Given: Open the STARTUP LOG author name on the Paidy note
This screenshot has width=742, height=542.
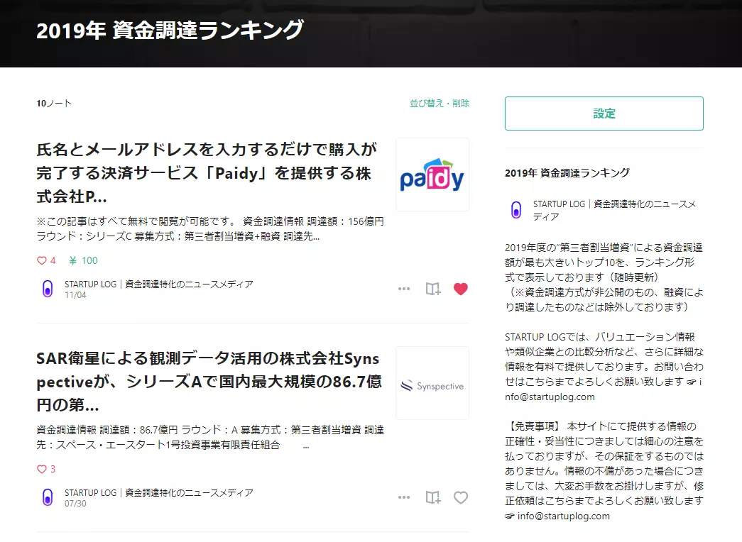Looking at the screenshot, I should pyautogui.click(x=158, y=284).
